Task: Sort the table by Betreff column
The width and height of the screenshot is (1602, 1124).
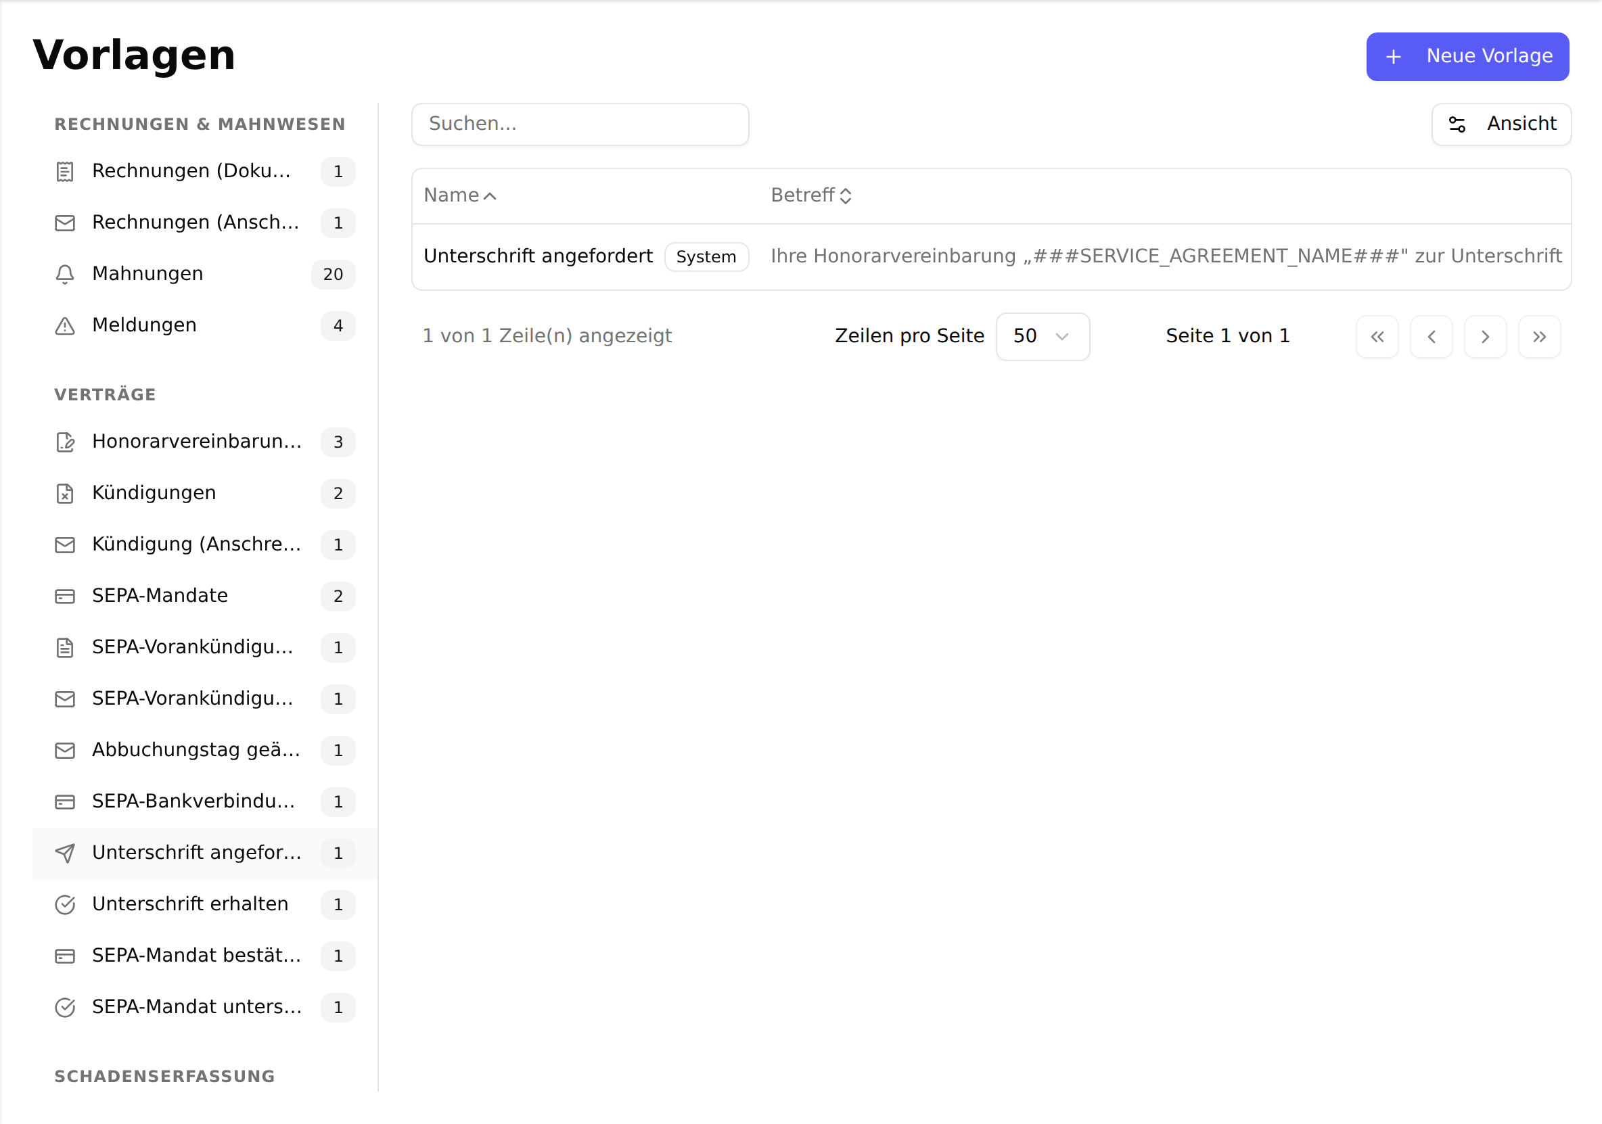Action: tap(810, 195)
